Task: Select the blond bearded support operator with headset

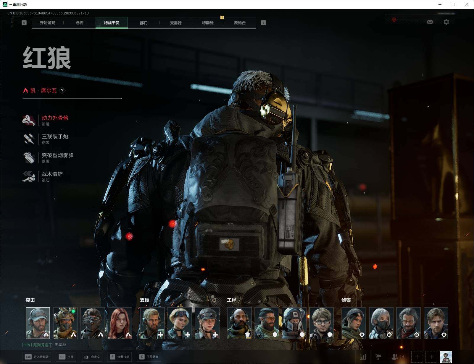Action: click(152, 323)
